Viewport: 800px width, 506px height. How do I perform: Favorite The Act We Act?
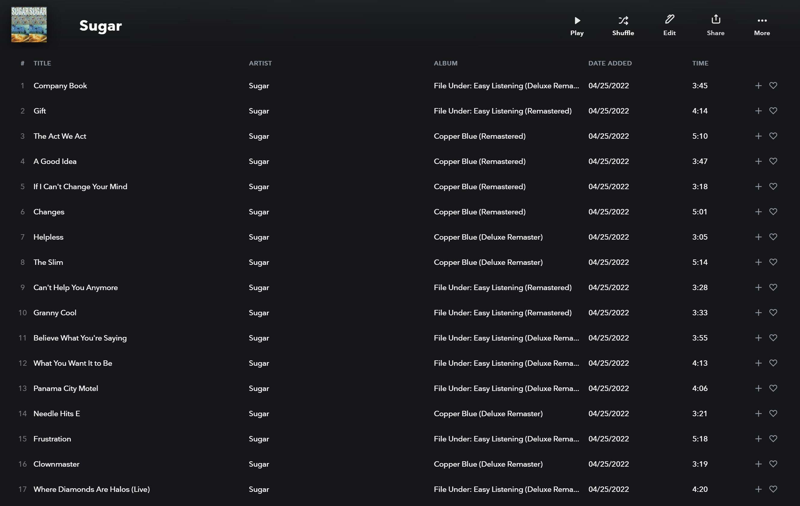773,136
